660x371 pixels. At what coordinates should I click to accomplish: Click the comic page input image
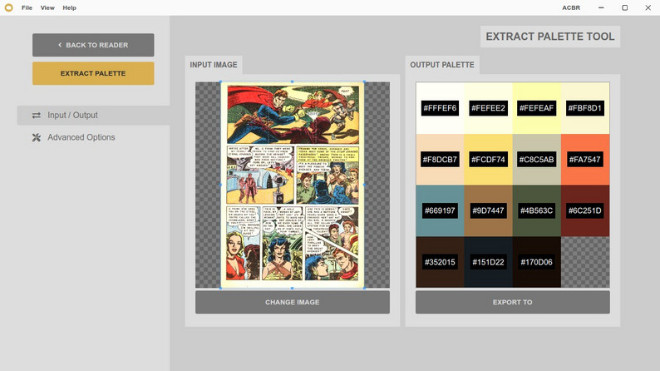coord(293,185)
